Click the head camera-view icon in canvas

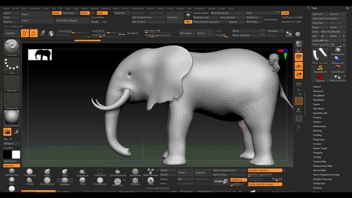pyautogui.click(x=274, y=63)
